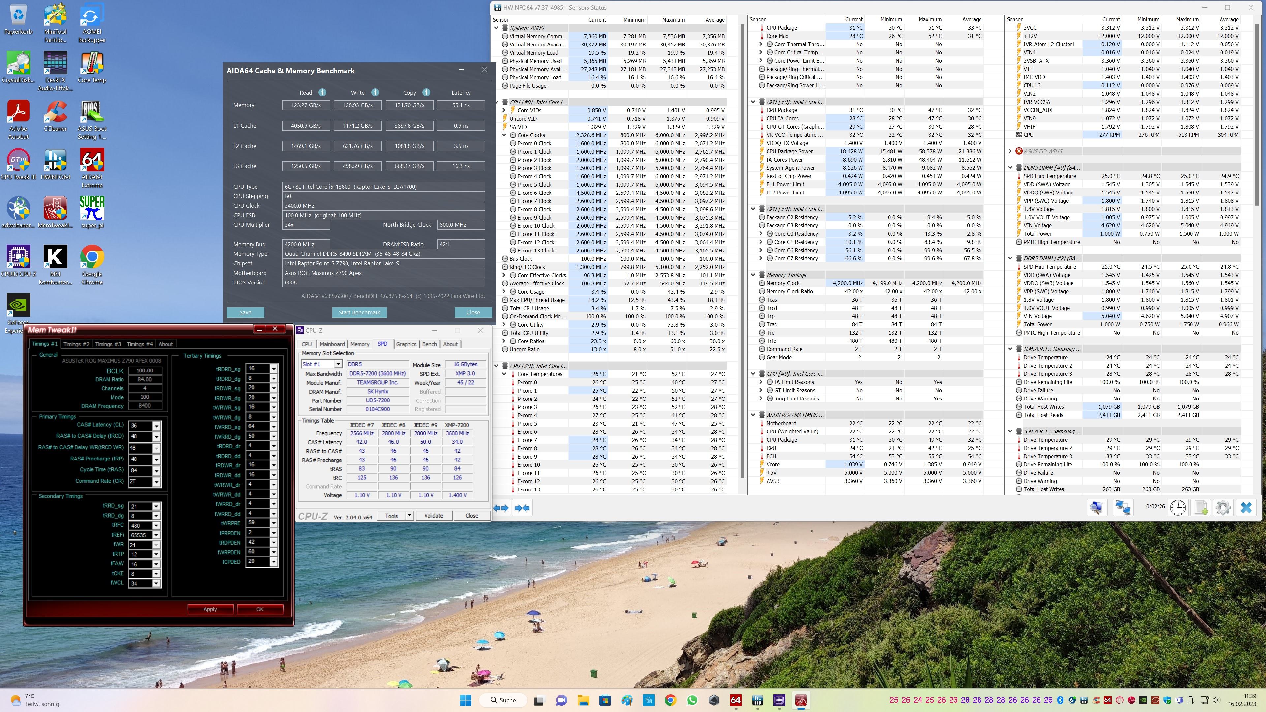Screen dimensions: 1266x712
Task: Click HWiNFO remote monitor network icon
Action: (1123, 507)
